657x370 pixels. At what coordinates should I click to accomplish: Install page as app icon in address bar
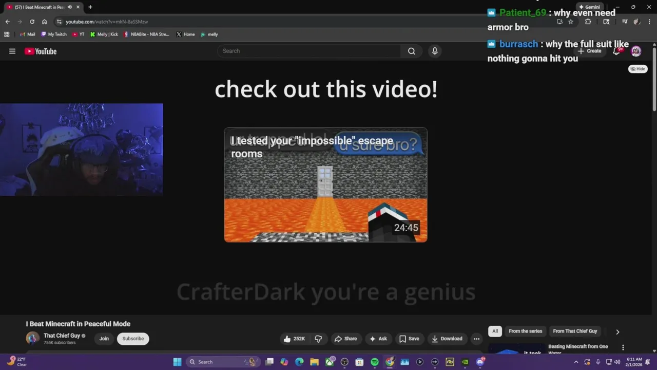pyautogui.click(x=559, y=22)
